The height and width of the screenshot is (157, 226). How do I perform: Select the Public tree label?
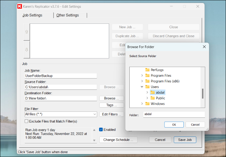point(160,98)
